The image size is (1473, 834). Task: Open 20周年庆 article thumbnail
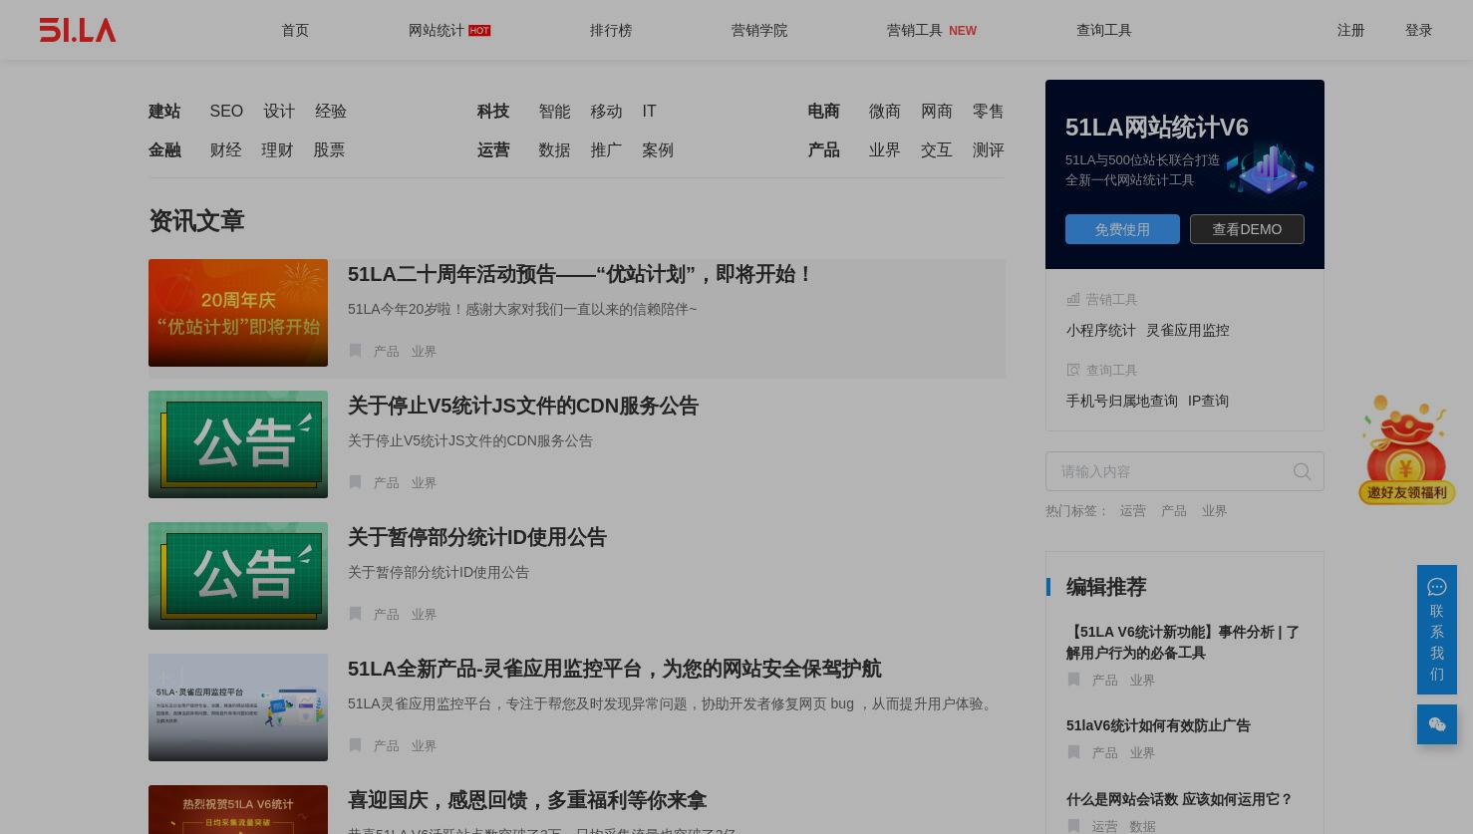pyautogui.click(x=238, y=313)
